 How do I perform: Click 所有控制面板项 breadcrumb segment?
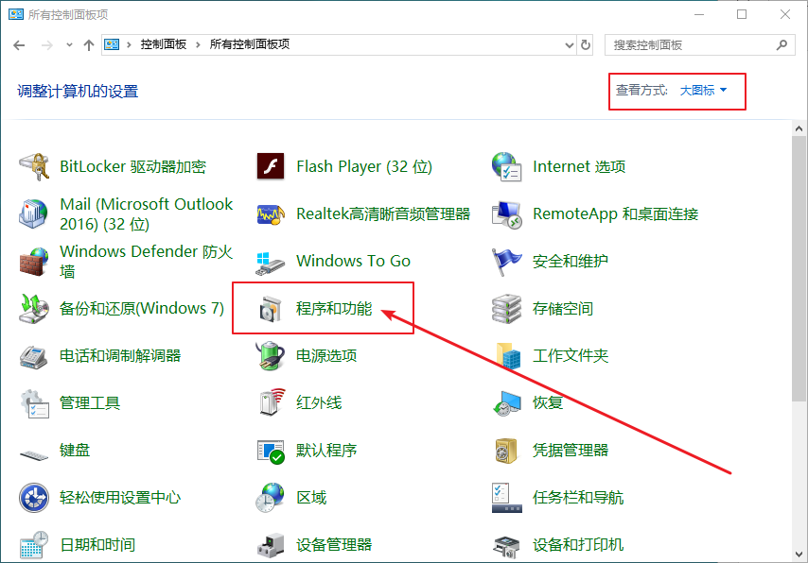click(x=249, y=44)
